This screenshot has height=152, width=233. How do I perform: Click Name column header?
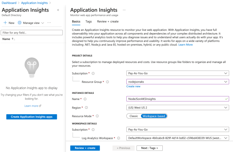tap(6, 39)
